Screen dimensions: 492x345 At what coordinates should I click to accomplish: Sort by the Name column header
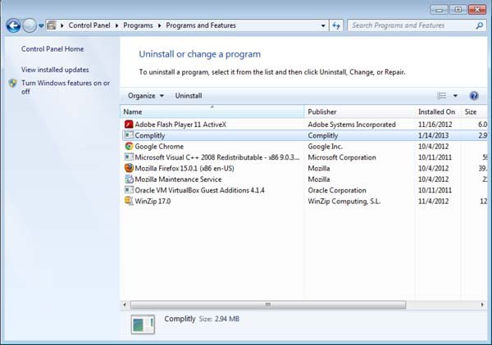click(x=212, y=111)
